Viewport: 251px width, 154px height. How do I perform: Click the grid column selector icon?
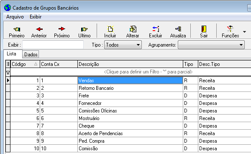click(x=8, y=64)
